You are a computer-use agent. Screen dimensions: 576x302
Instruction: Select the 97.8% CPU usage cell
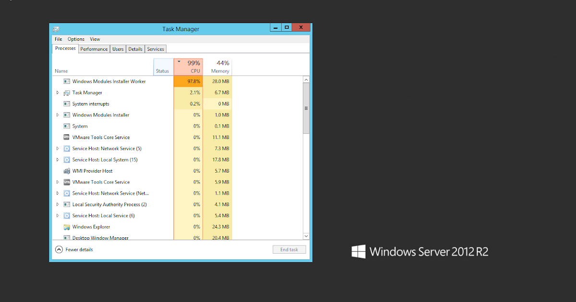(x=188, y=81)
